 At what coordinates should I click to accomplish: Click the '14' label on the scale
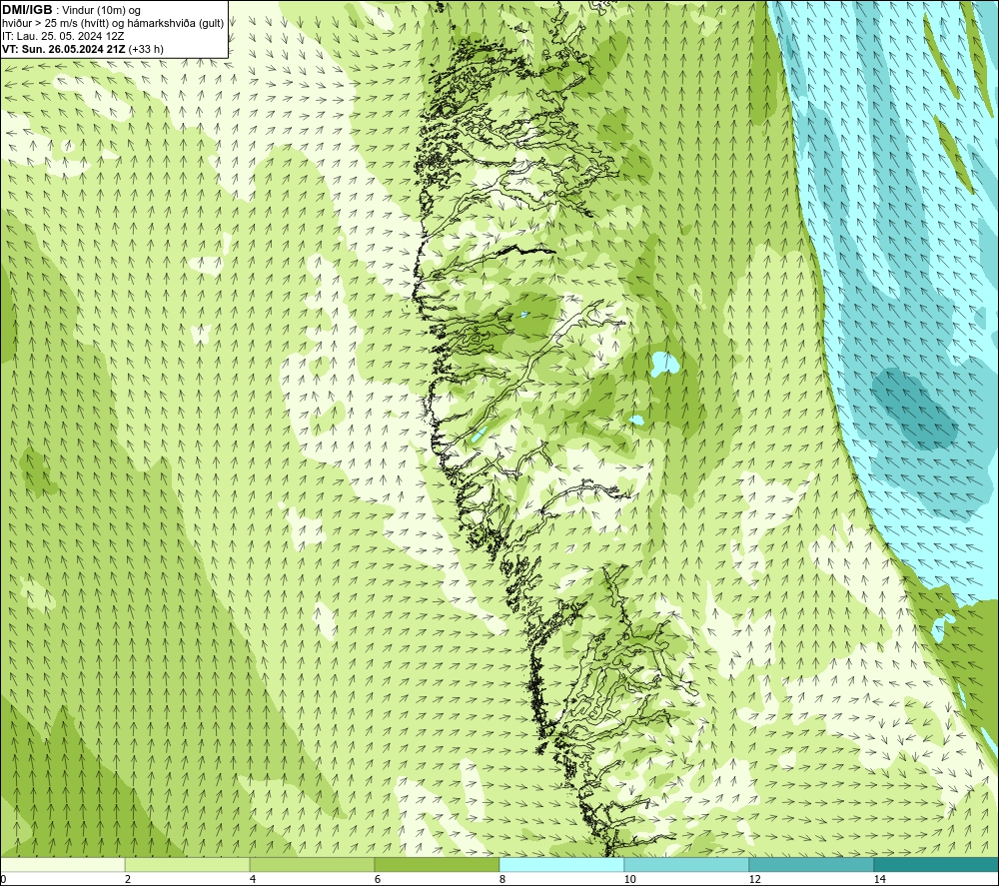880,879
